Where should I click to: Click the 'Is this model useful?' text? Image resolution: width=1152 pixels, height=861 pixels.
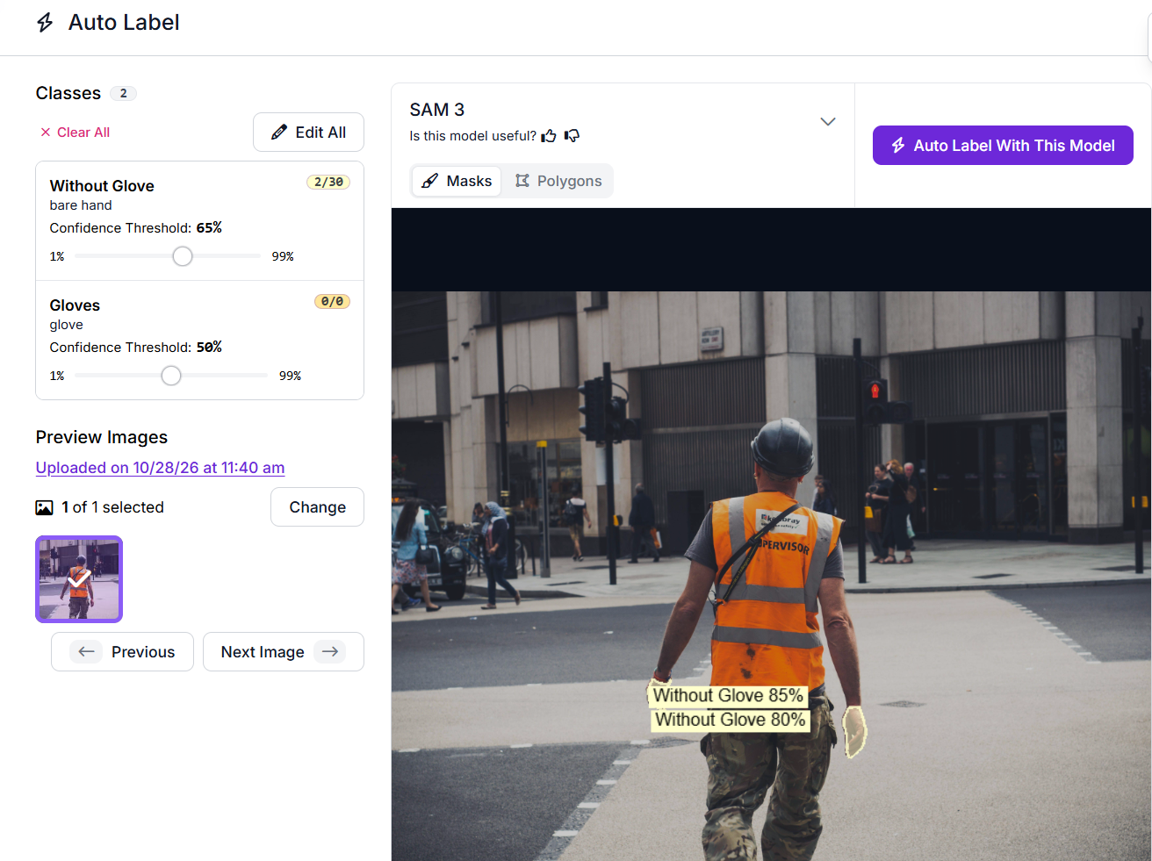(472, 136)
